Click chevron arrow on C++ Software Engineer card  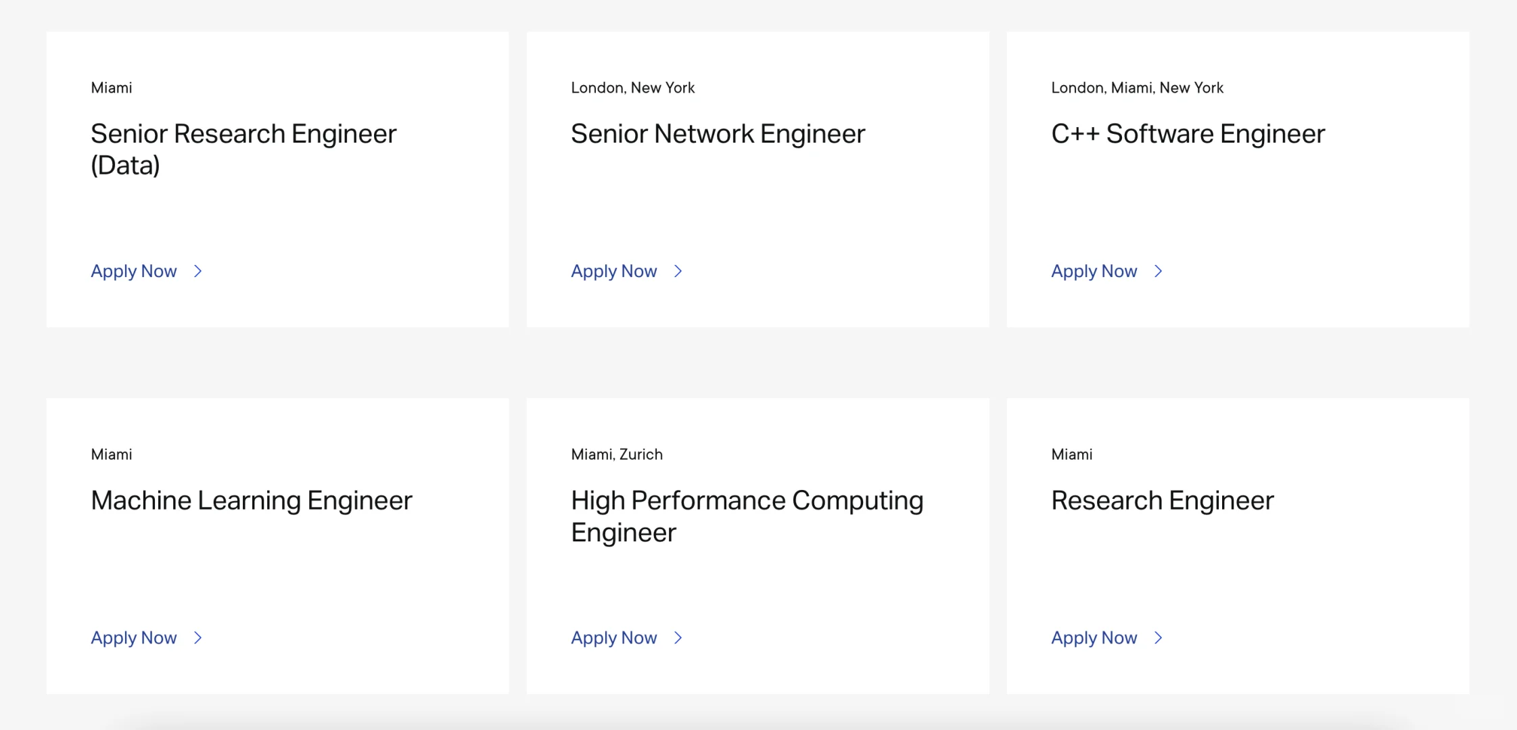pyautogui.click(x=1158, y=271)
